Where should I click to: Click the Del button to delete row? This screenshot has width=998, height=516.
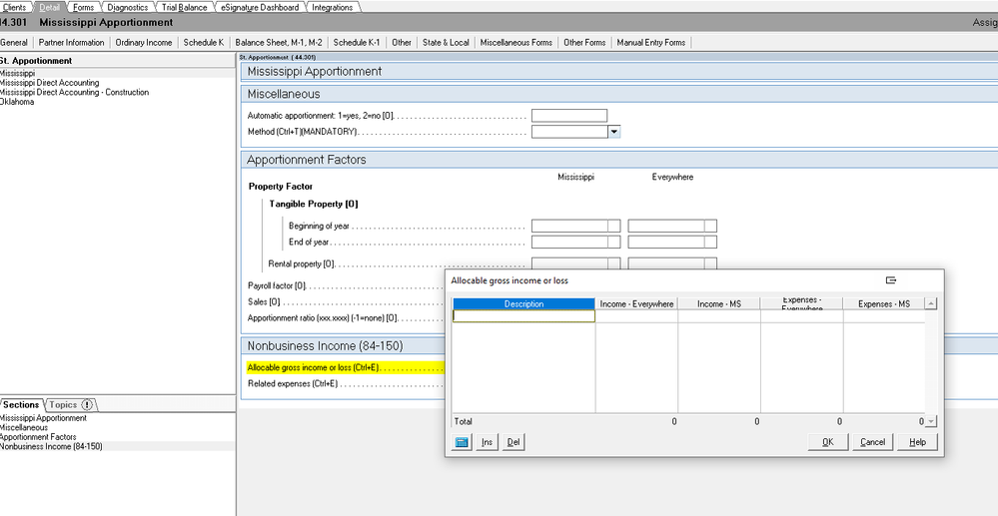coord(513,442)
